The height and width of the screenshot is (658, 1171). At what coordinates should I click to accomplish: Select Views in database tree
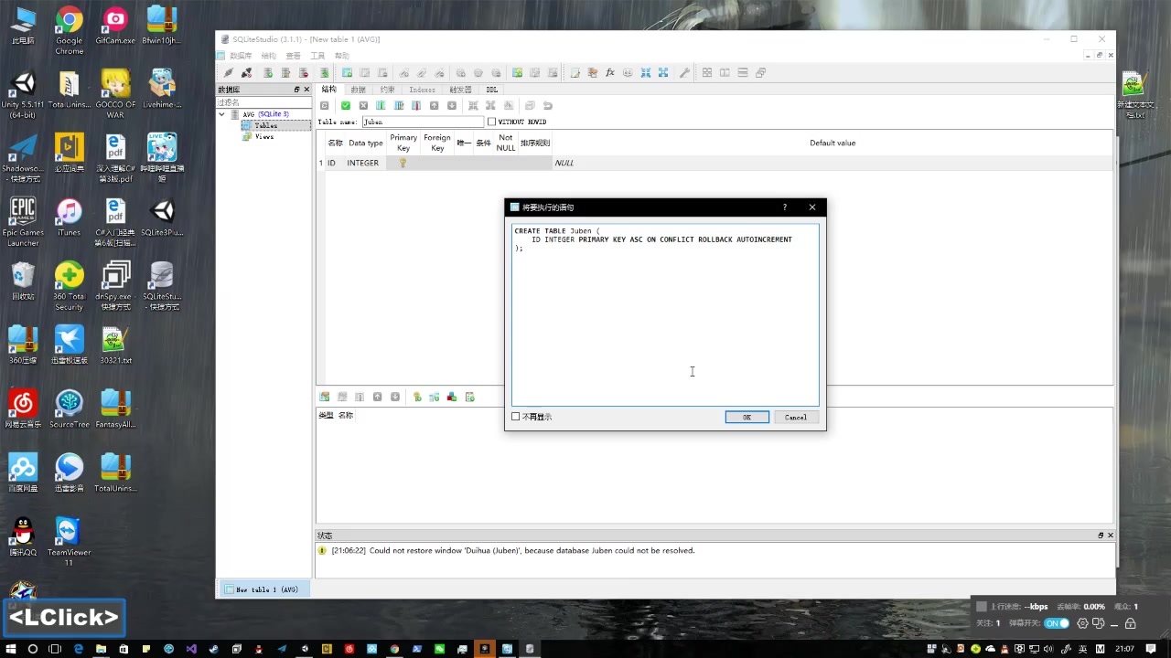[x=264, y=136]
